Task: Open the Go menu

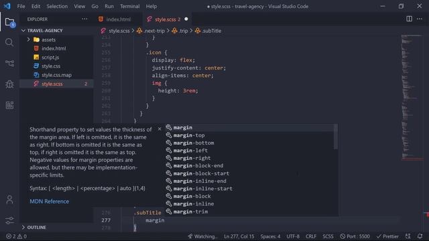Action: pos(95,6)
